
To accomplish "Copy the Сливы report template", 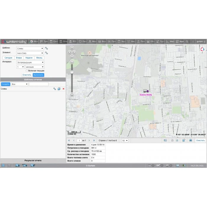I will point(59,89).
